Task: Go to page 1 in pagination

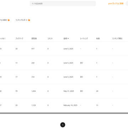Action: coord(63,125)
